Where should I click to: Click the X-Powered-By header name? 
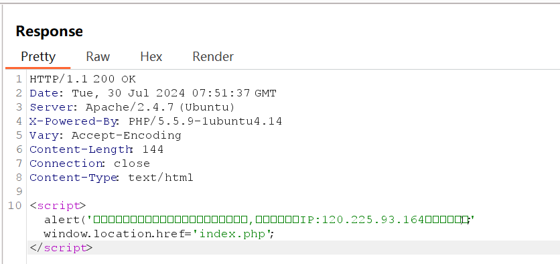coord(73,121)
